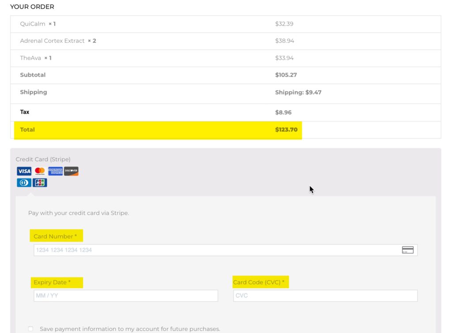Click the Shipping: $9.47 amount

298,92
